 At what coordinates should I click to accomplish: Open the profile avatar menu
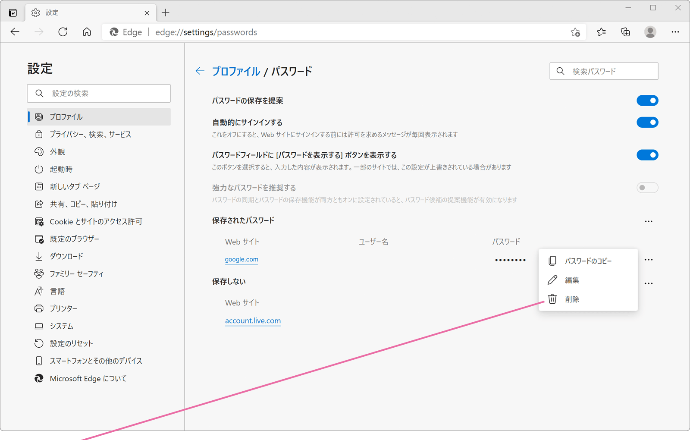coord(650,32)
